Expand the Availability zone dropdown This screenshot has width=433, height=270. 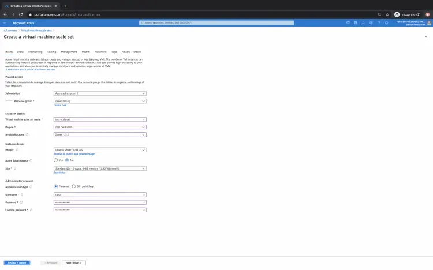tap(100, 135)
